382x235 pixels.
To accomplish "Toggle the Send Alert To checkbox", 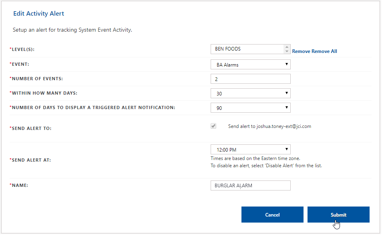I will 214,126.
